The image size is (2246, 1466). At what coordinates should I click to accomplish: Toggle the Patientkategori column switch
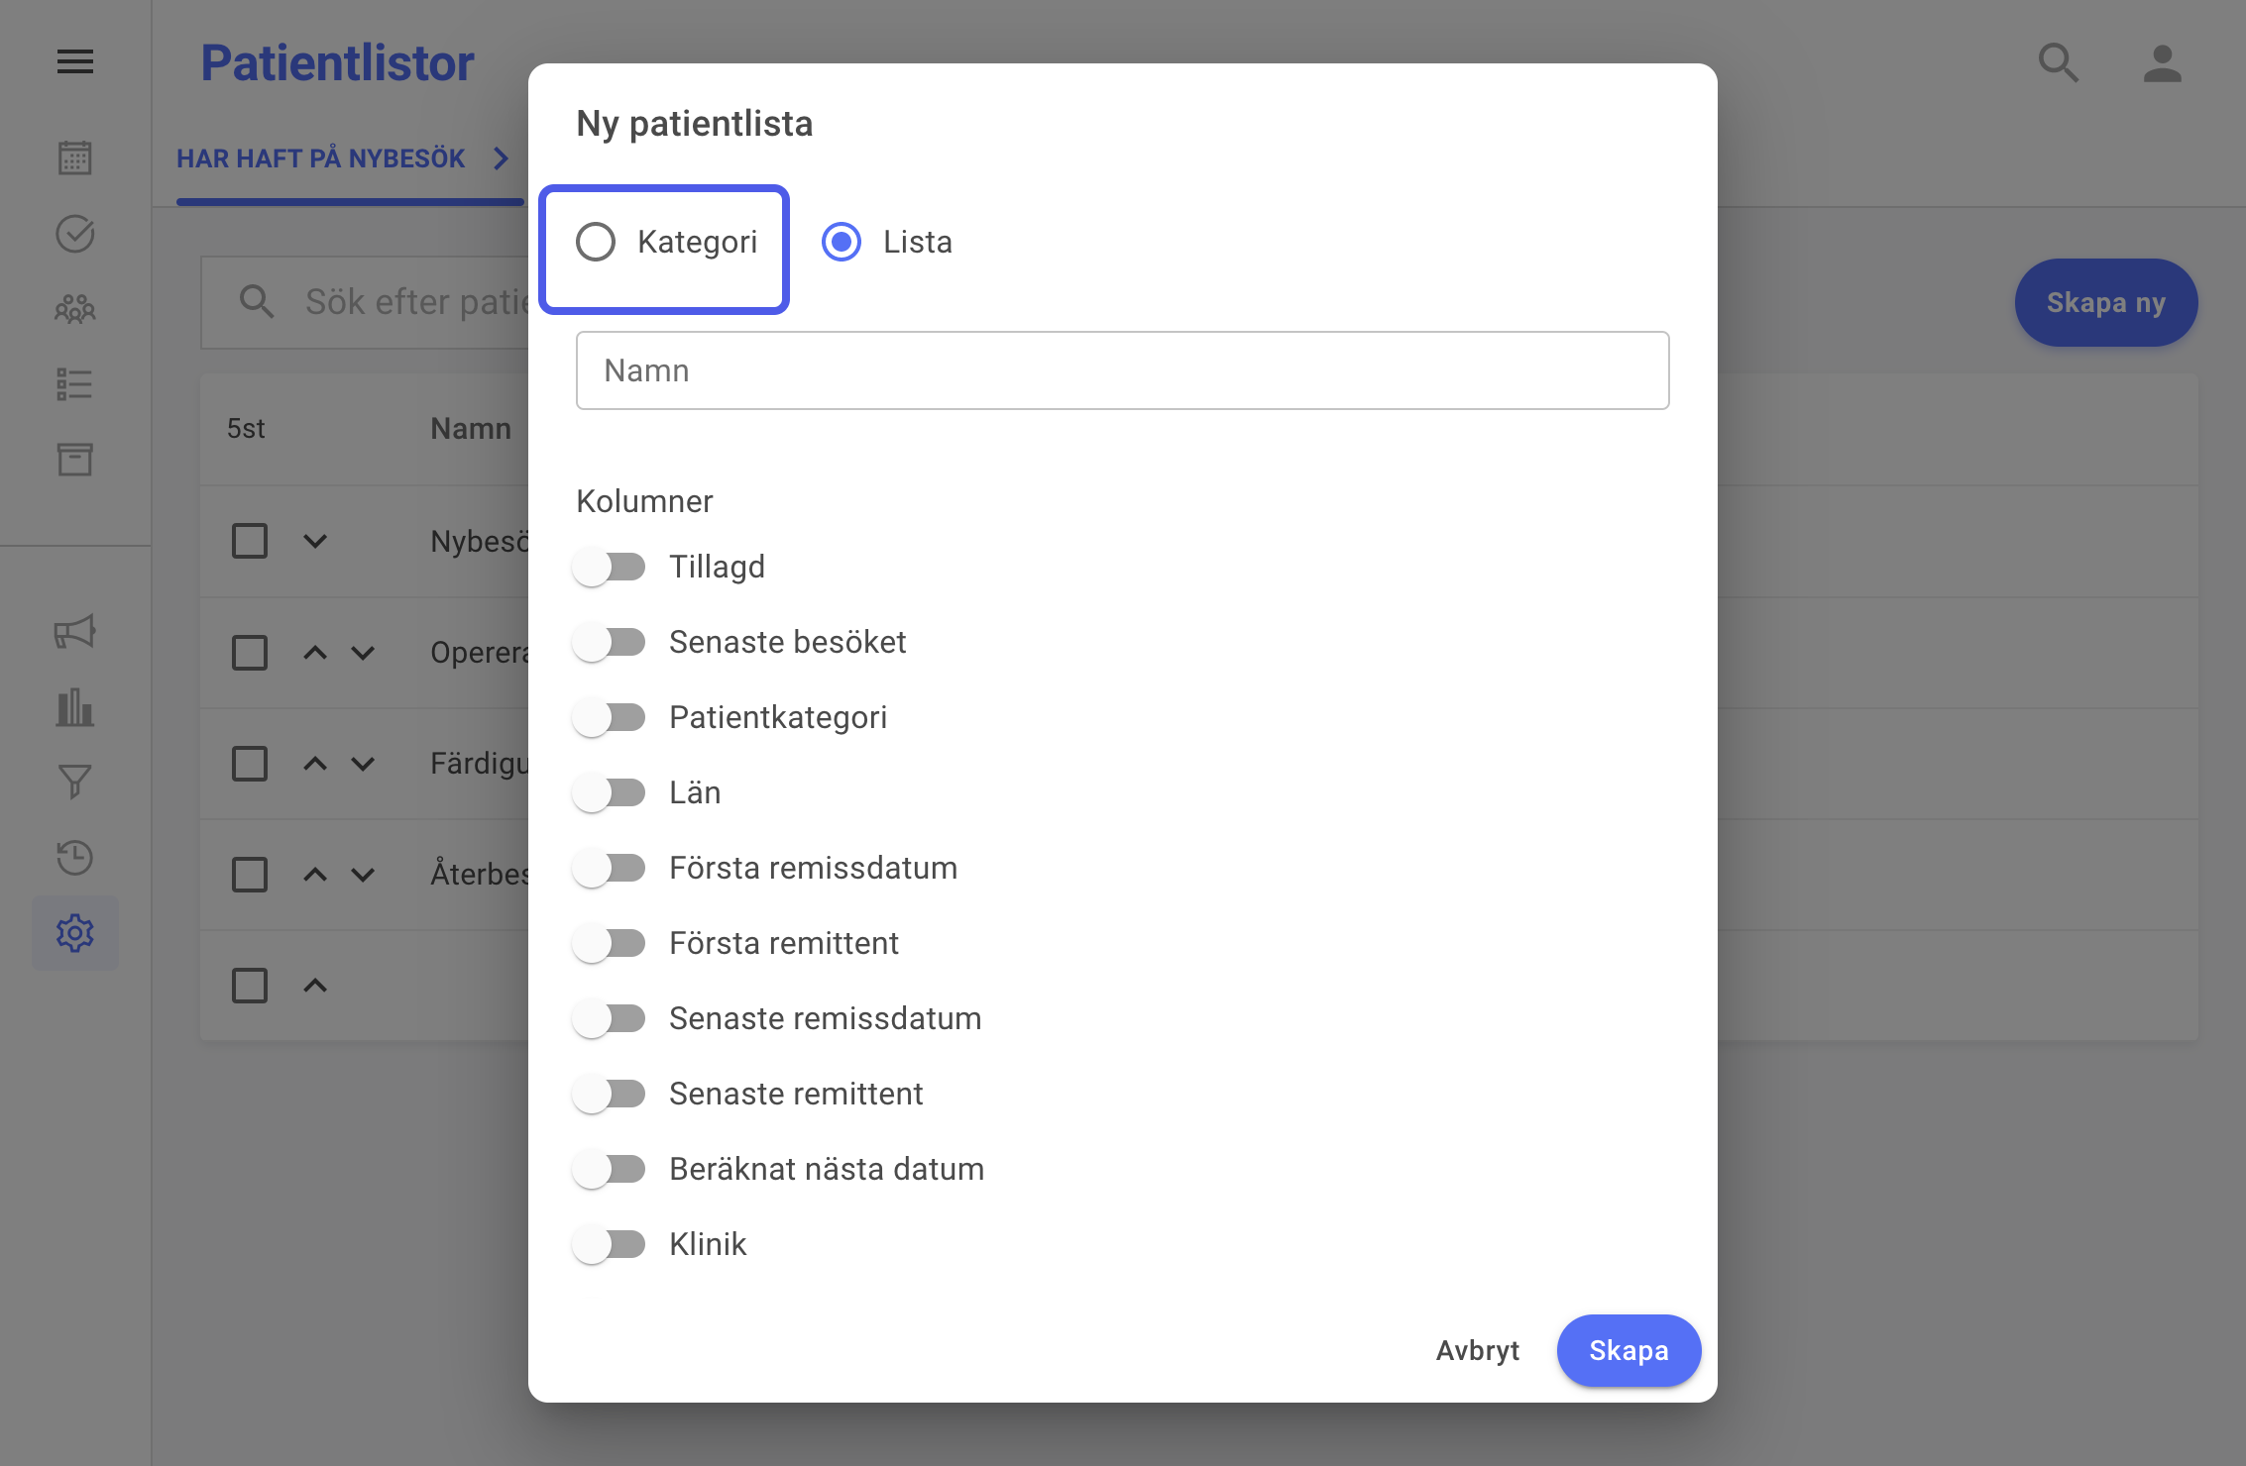(609, 717)
